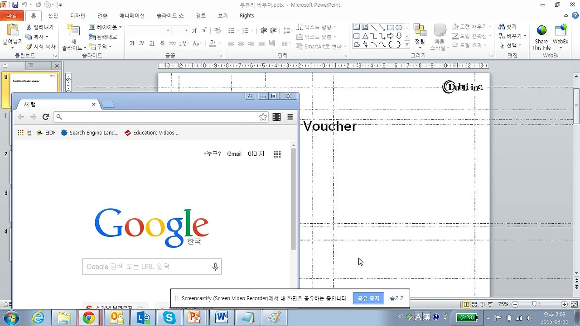580x326 pixels.
Task: Open Images (이미지) link in Chrome
Action: [256, 154]
